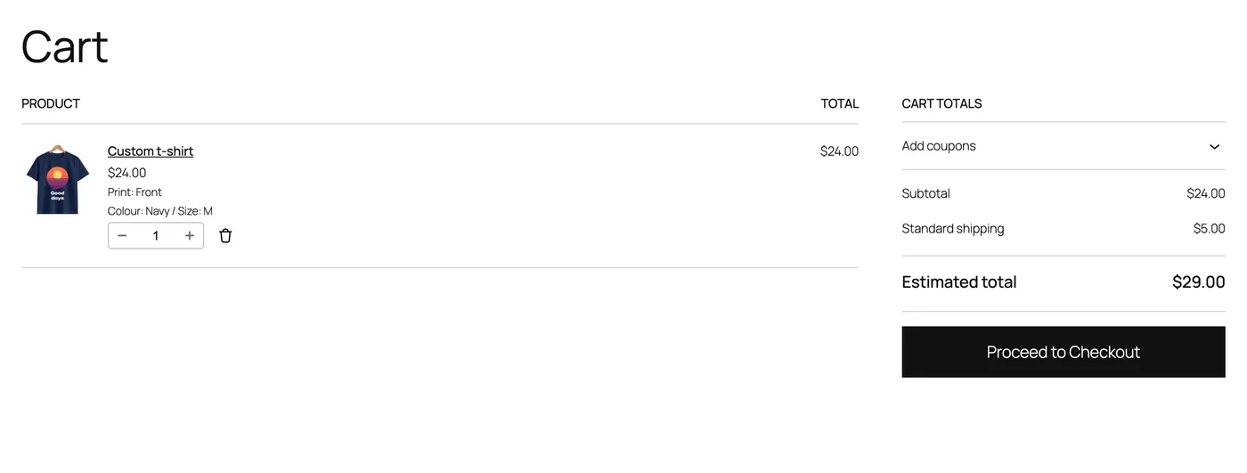Click the $5.00 shipping amount
The width and height of the screenshot is (1247, 473).
tap(1210, 229)
